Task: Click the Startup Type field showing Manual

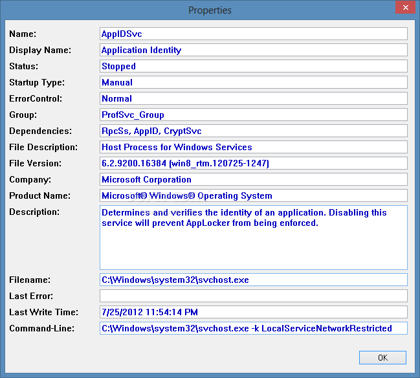Action: [254, 82]
